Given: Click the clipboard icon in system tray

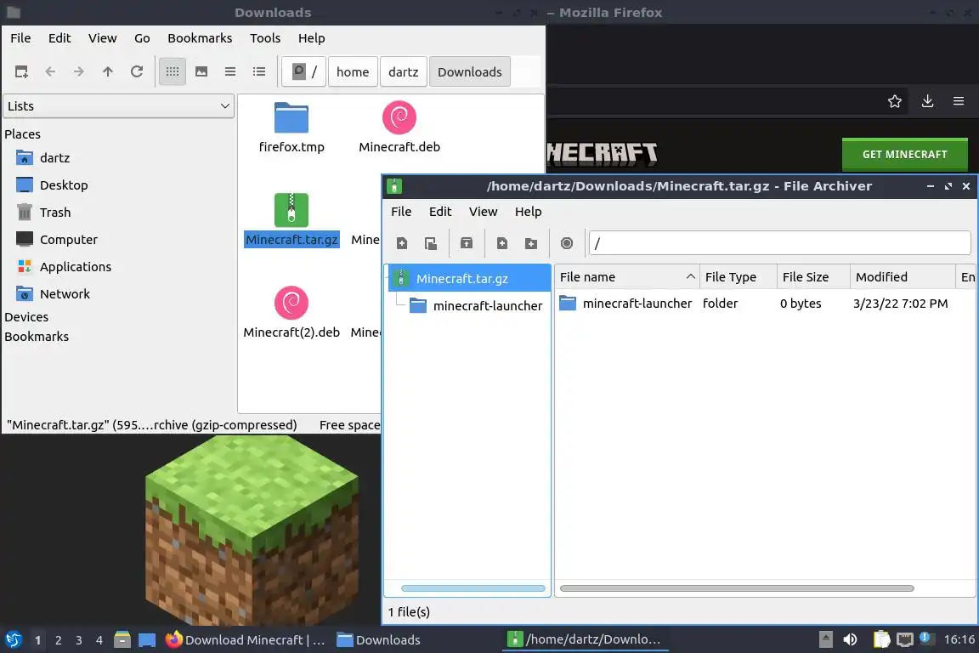Looking at the screenshot, I should tap(881, 639).
